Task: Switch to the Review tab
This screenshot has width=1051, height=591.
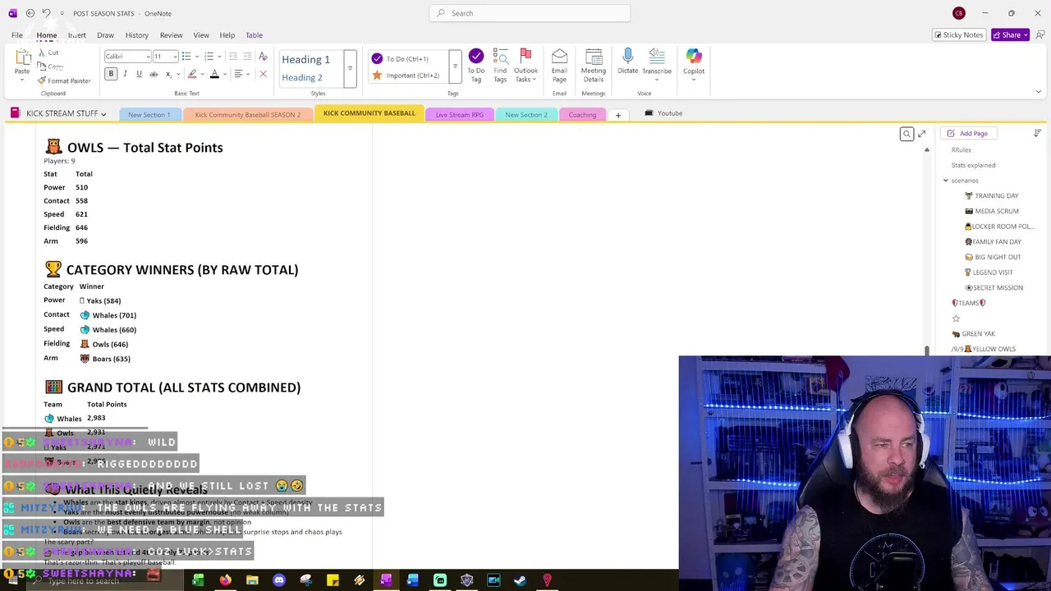Action: pos(171,35)
